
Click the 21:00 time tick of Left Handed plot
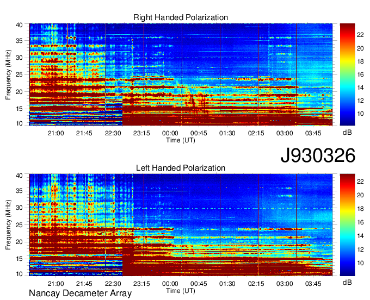(x=55, y=284)
